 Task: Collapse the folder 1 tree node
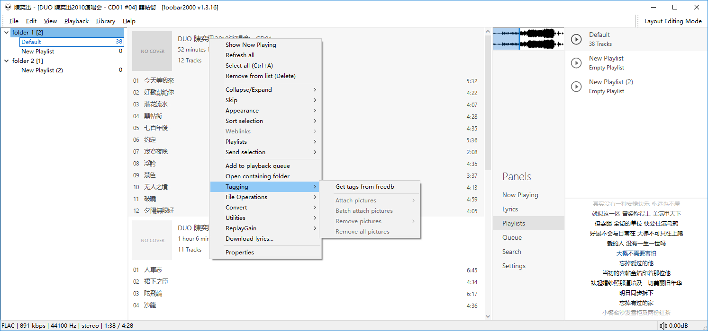pos(6,33)
